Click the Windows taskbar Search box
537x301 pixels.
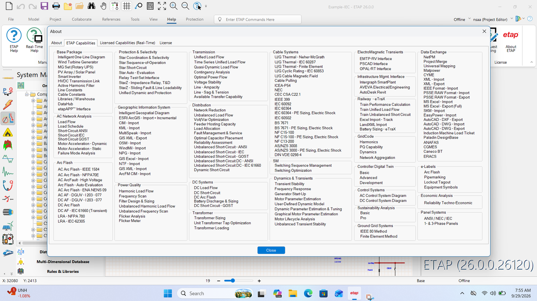tap(215, 293)
